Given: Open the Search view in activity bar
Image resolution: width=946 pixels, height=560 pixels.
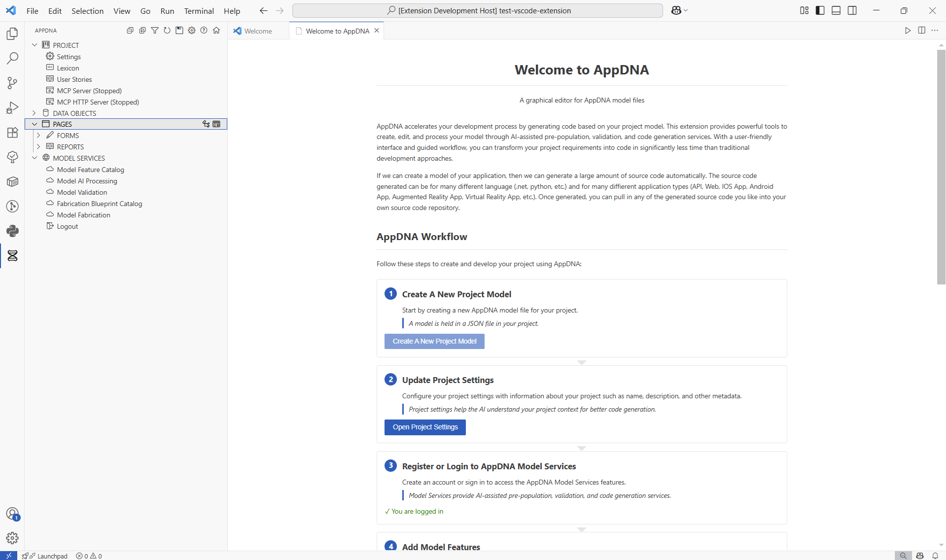Looking at the screenshot, I should coord(12,58).
